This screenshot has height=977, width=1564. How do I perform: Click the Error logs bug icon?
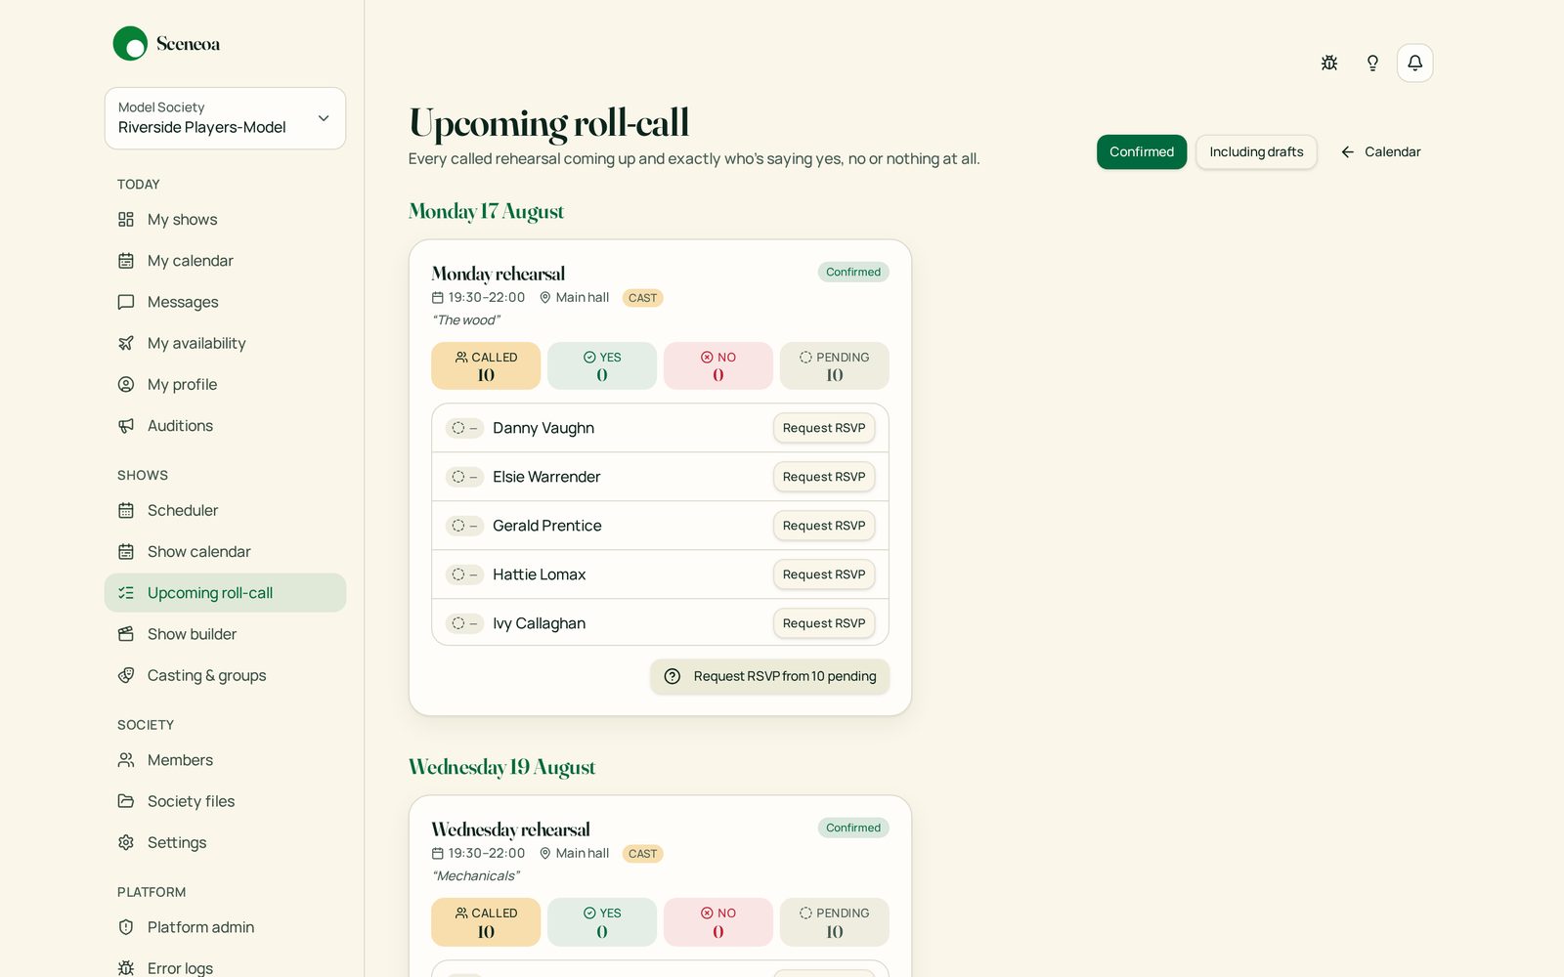[126, 968]
